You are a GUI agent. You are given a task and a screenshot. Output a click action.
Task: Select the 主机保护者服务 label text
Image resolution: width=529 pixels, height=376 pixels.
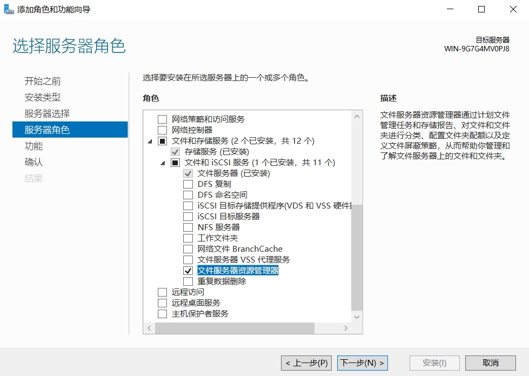200,314
